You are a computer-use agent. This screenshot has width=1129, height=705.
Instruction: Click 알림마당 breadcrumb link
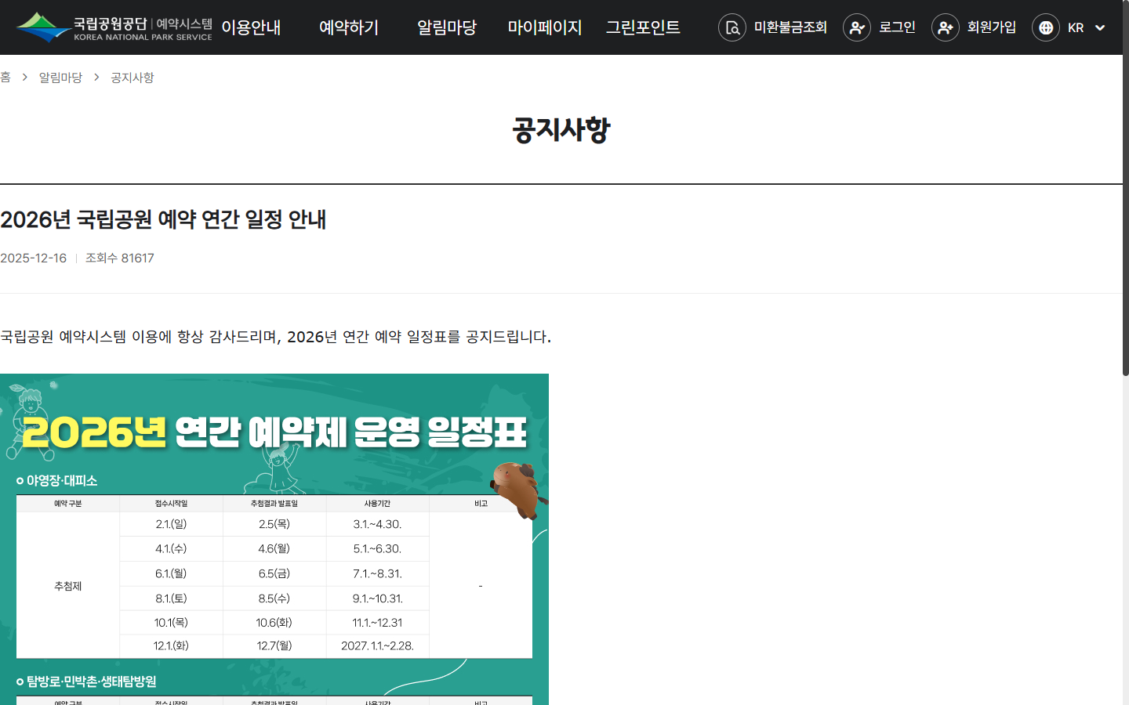(x=60, y=78)
